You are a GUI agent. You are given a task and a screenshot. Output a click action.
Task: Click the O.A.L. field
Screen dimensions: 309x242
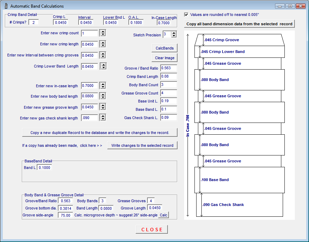tap(136, 22)
